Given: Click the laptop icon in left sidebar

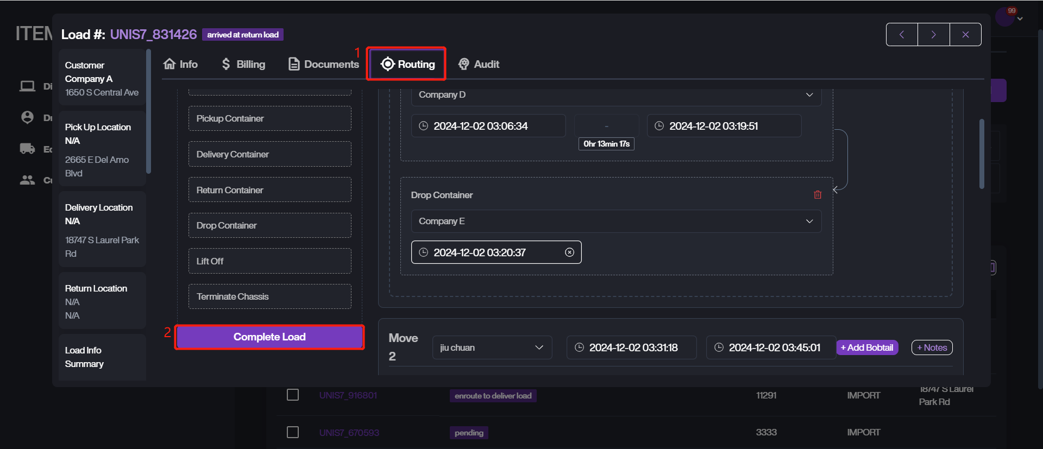Looking at the screenshot, I should 27,86.
